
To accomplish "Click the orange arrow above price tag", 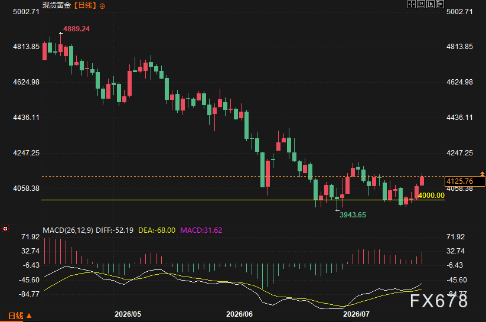I will [x=482, y=173].
